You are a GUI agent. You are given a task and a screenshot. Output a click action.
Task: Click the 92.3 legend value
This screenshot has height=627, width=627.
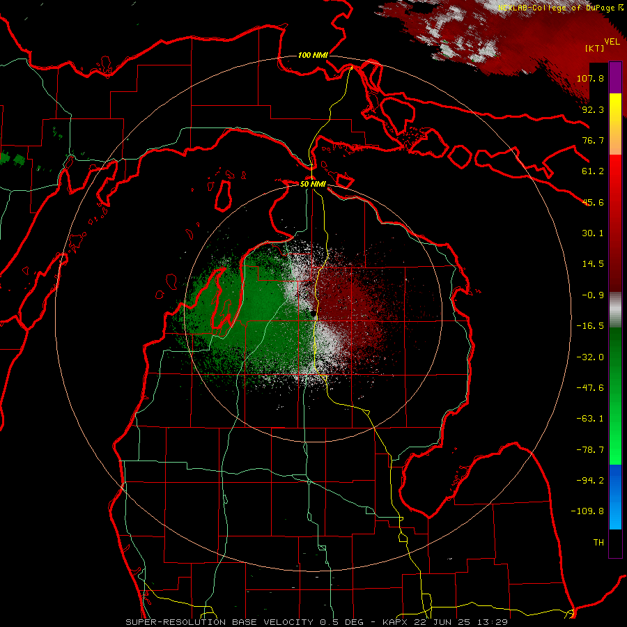tap(593, 109)
